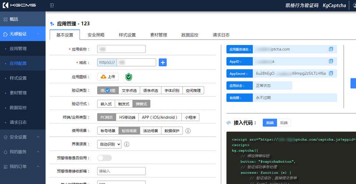Image resolution: width=356 pixels, height=184 pixels.
Task: Copy the AppID value
Action: click(x=331, y=61)
